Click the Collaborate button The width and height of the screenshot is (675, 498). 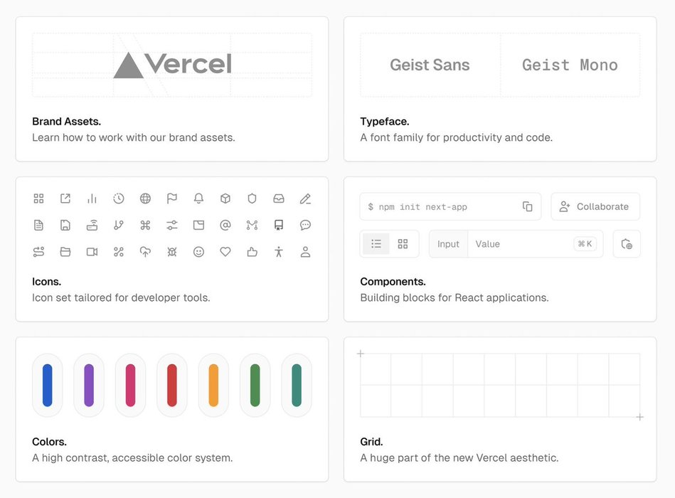[595, 206]
